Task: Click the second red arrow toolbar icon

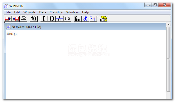Action: (x=15, y=18)
